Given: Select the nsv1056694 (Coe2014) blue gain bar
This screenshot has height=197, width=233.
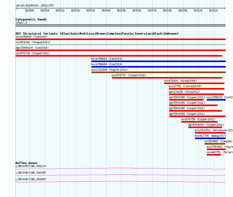Looking at the screenshot, I should (x=158, y=67).
